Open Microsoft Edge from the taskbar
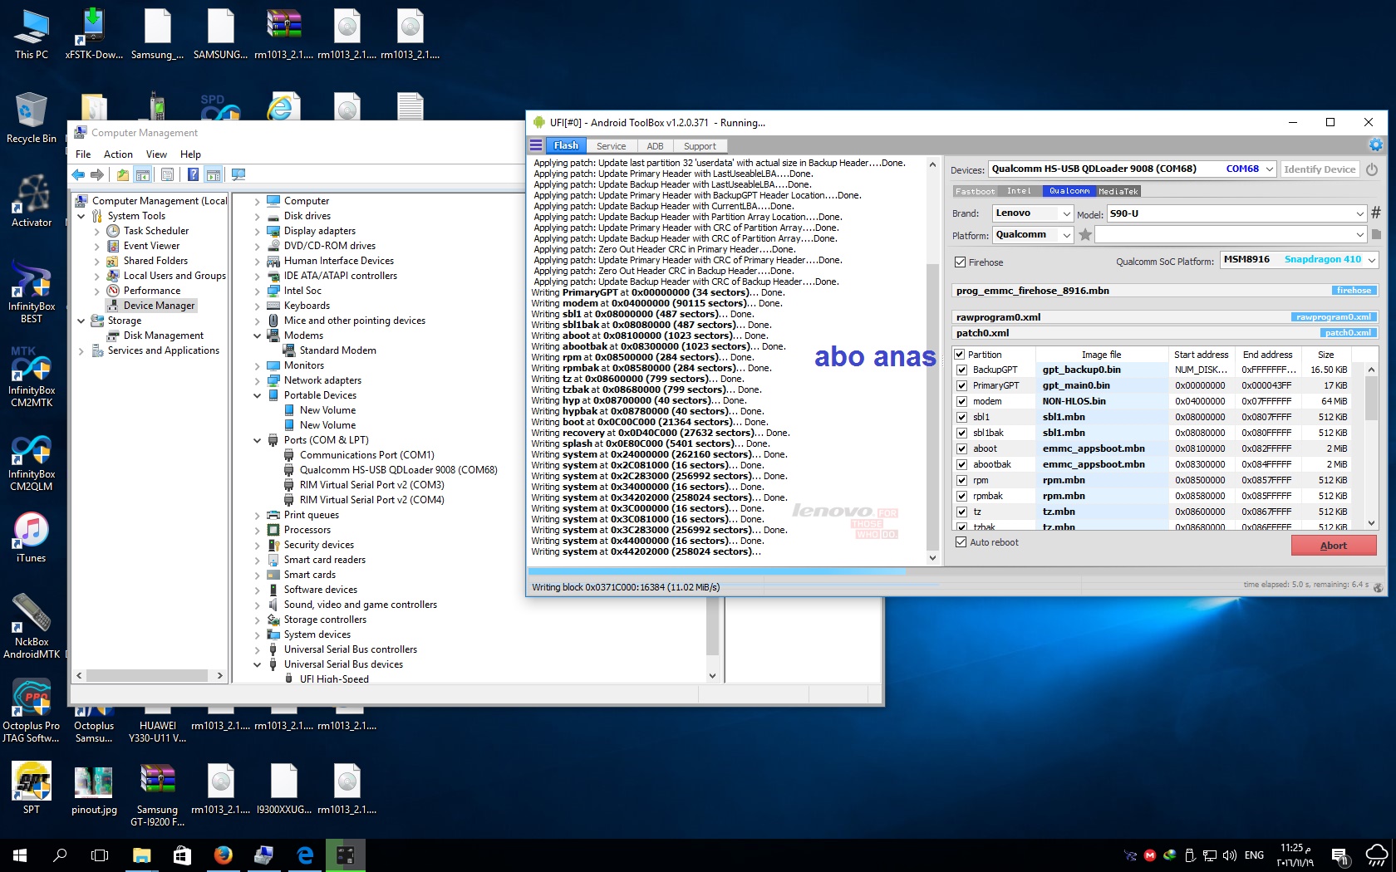 click(x=305, y=855)
